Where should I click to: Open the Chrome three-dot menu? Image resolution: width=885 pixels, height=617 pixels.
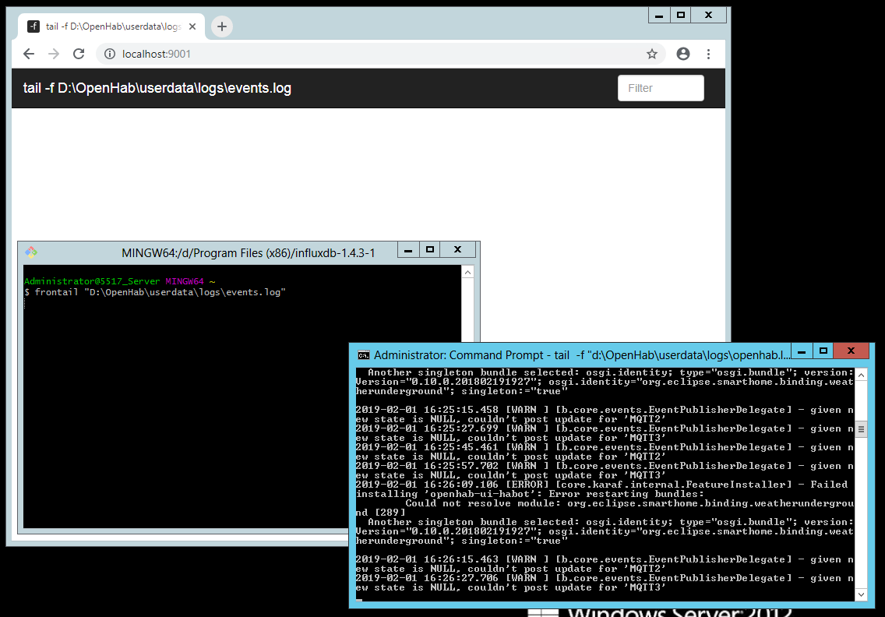[x=708, y=54]
